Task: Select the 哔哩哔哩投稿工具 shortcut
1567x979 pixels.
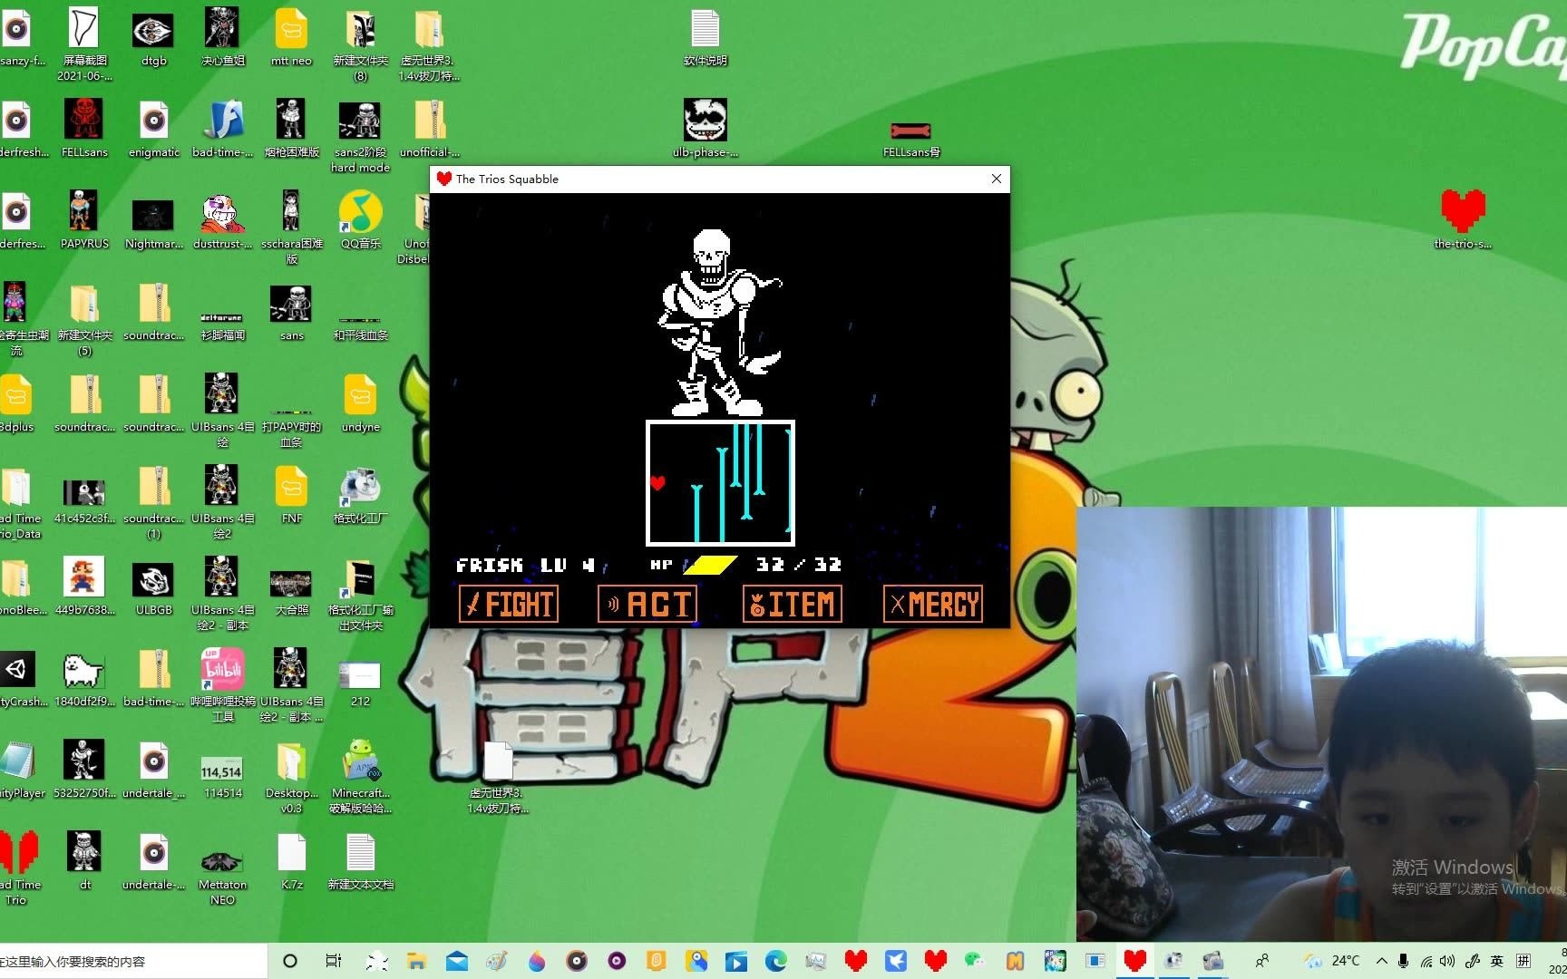Action: tap(223, 686)
